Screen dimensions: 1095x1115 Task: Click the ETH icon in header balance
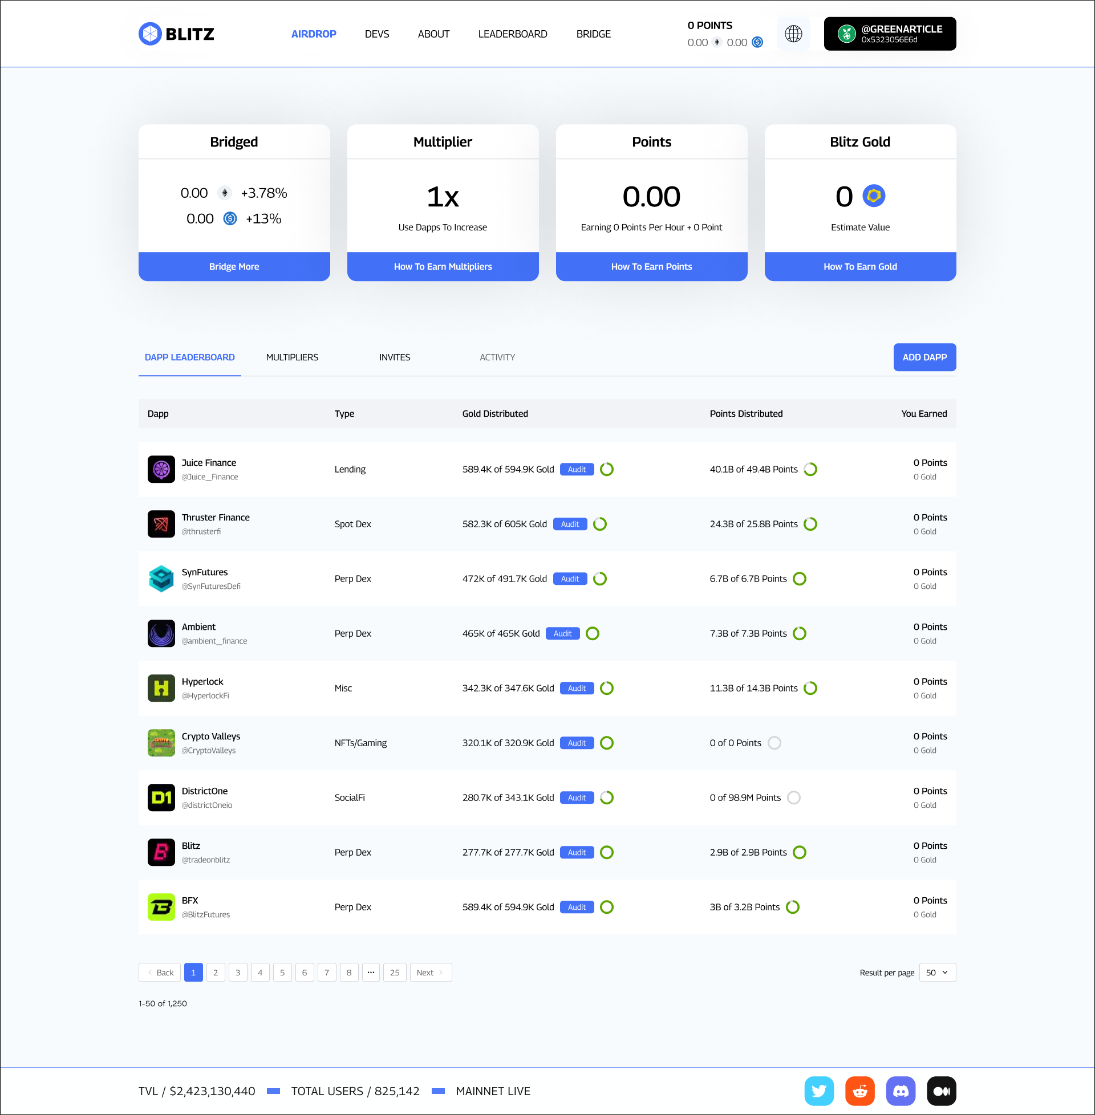pos(716,42)
